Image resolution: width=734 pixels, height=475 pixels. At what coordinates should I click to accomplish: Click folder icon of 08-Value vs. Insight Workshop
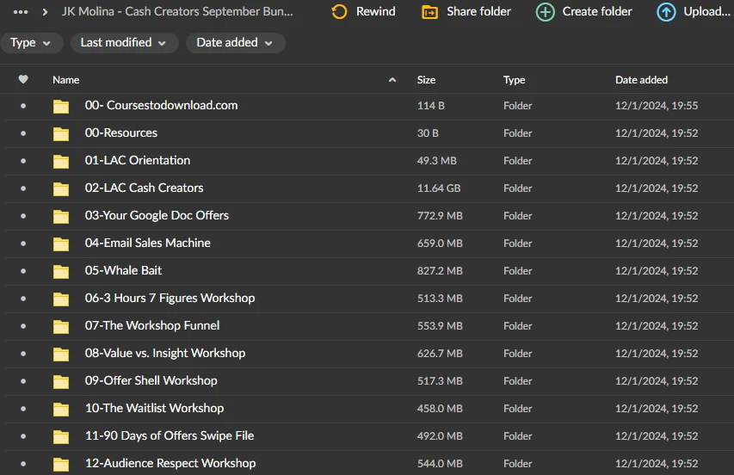[x=61, y=355]
